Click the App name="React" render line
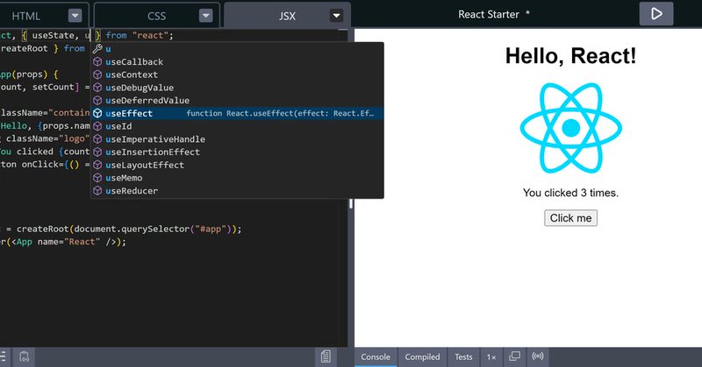This screenshot has height=367, width=702. click(x=63, y=242)
